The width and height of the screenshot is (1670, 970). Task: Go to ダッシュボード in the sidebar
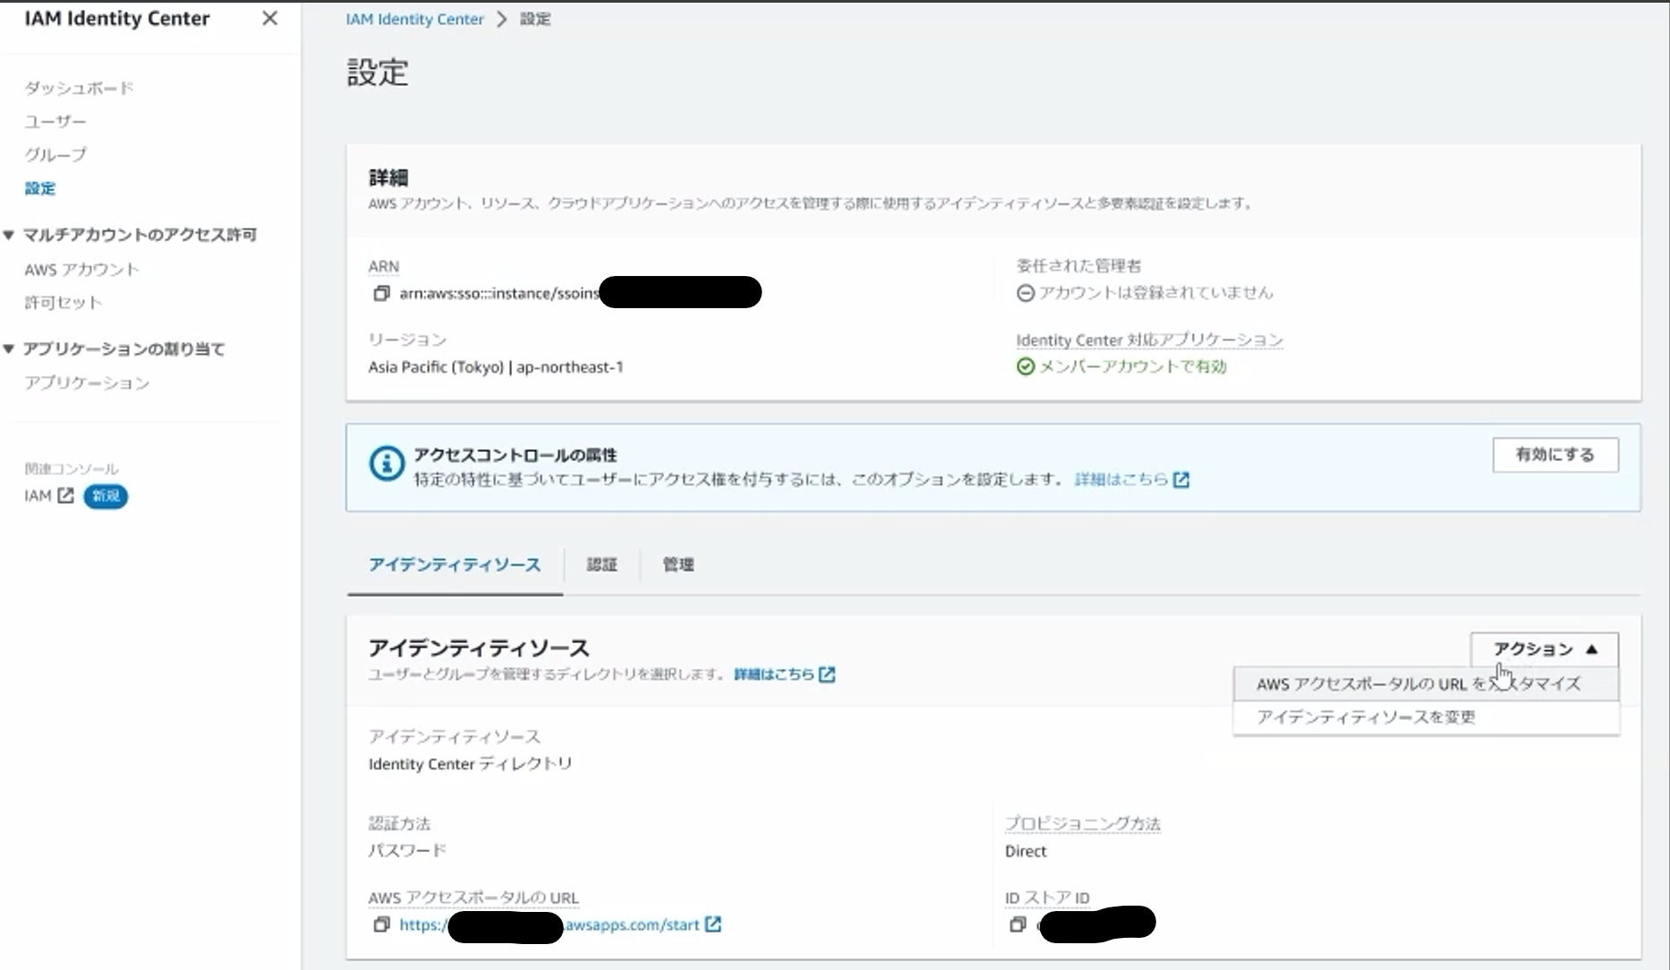click(x=80, y=88)
